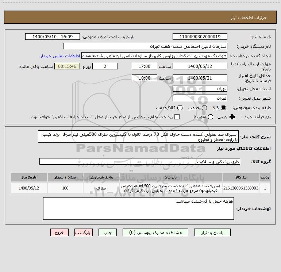Click the توضیحات خریدار text area
The image size is (281, 272).
coord(138,208)
